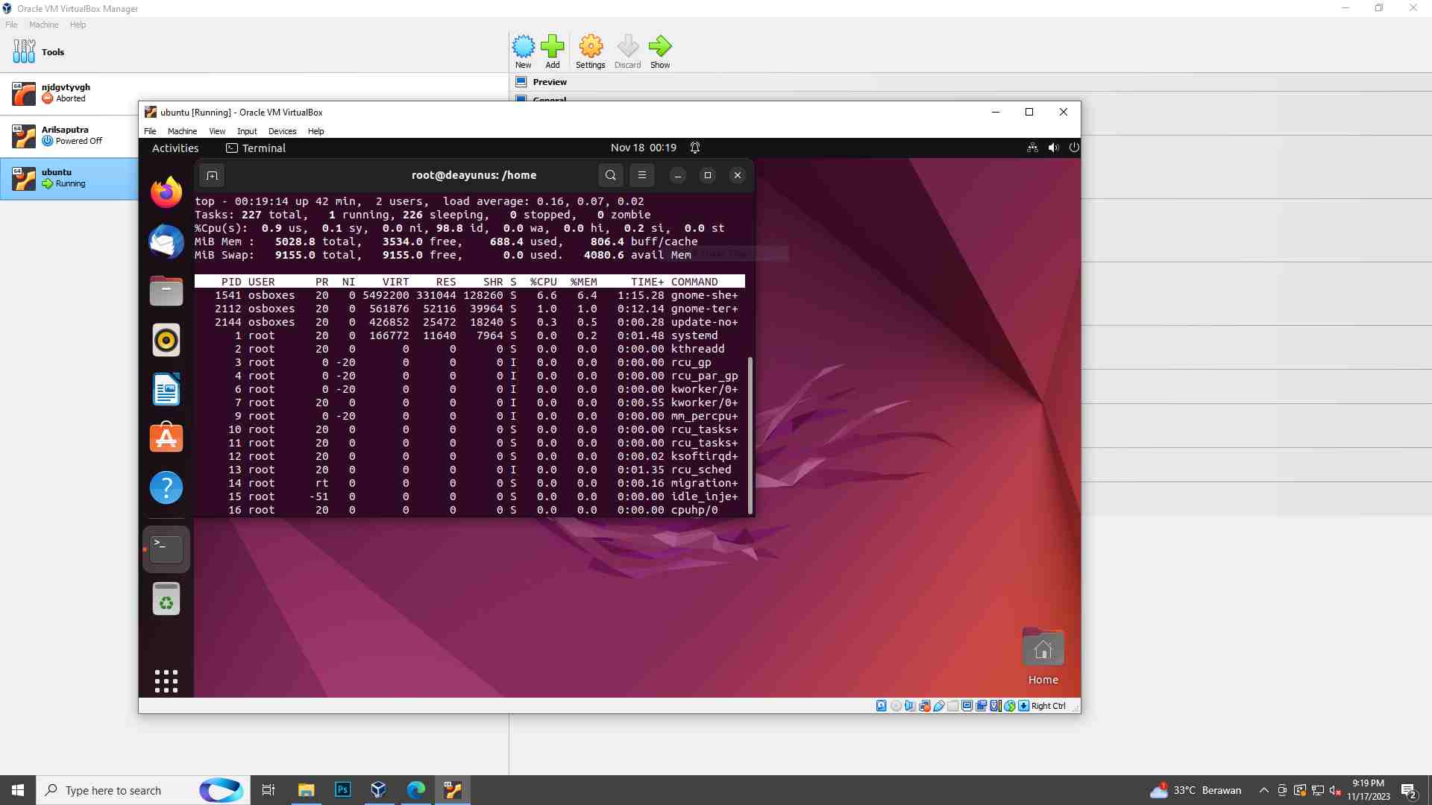Open the power menu icon in Ubuntu top bar
1432x805 pixels.
click(x=1074, y=148)
